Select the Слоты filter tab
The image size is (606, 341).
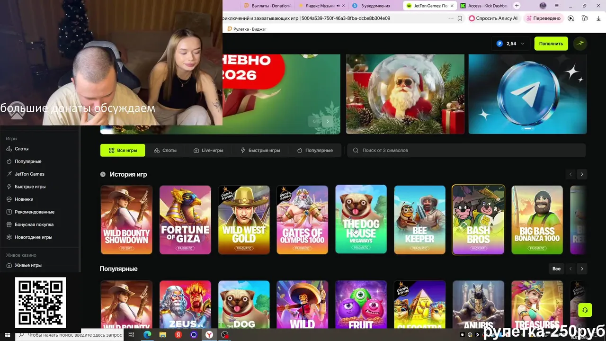[165, 150]
